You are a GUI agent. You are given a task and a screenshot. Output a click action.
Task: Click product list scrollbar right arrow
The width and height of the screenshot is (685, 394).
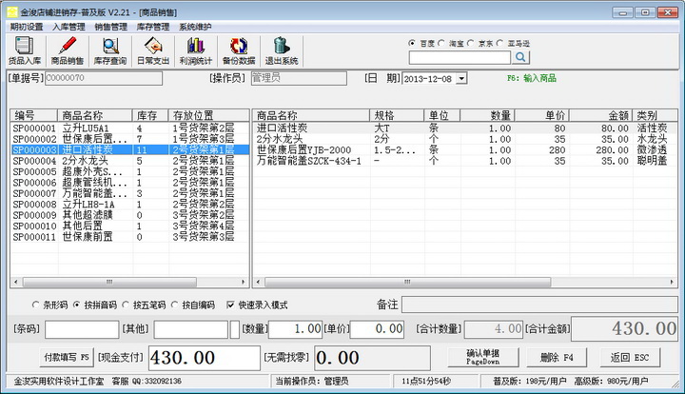pos(244,283)
